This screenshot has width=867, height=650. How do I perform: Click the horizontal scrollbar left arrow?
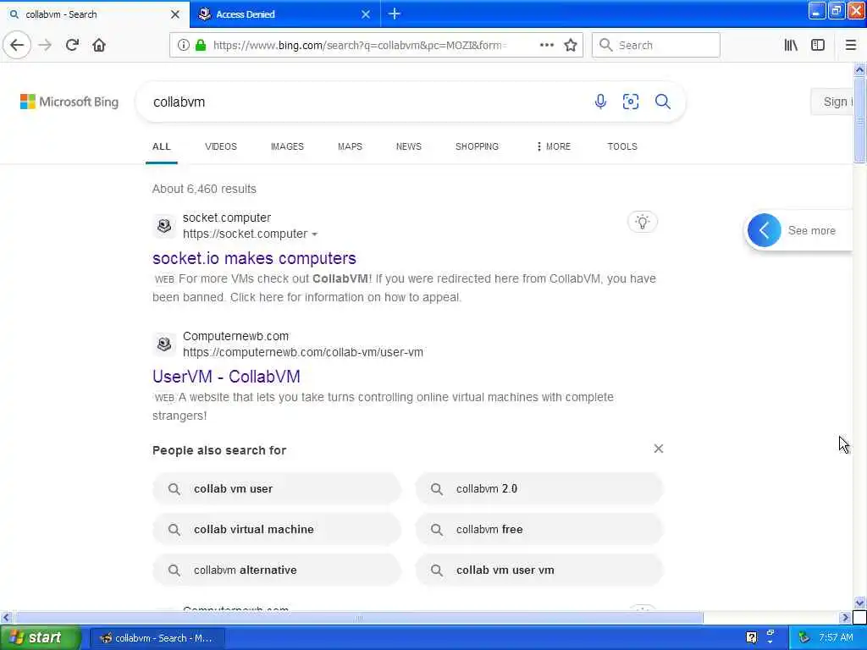click(x=6, y=617)
